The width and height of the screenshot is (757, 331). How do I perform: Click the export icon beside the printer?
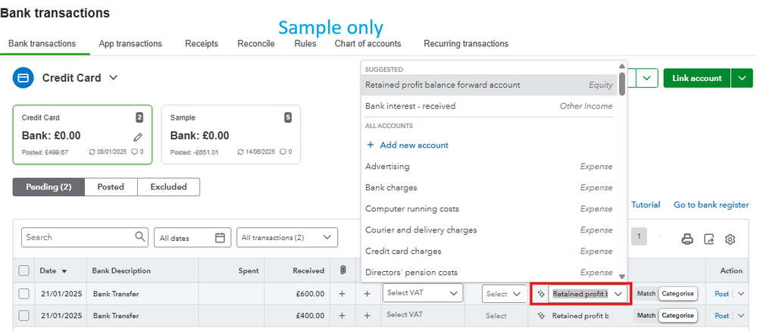pos(709,239)
